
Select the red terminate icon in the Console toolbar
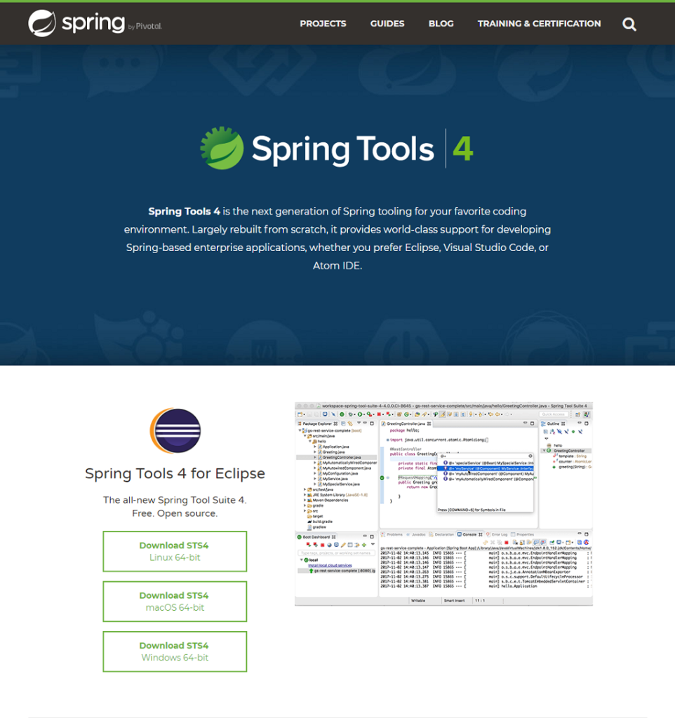(x=507, y=541)
